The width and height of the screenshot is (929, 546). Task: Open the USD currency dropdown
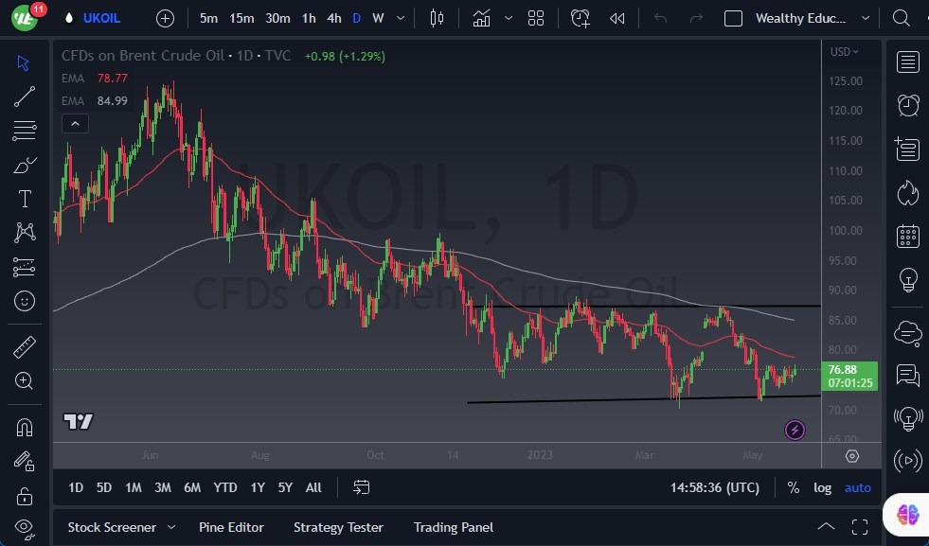(844, 52)
